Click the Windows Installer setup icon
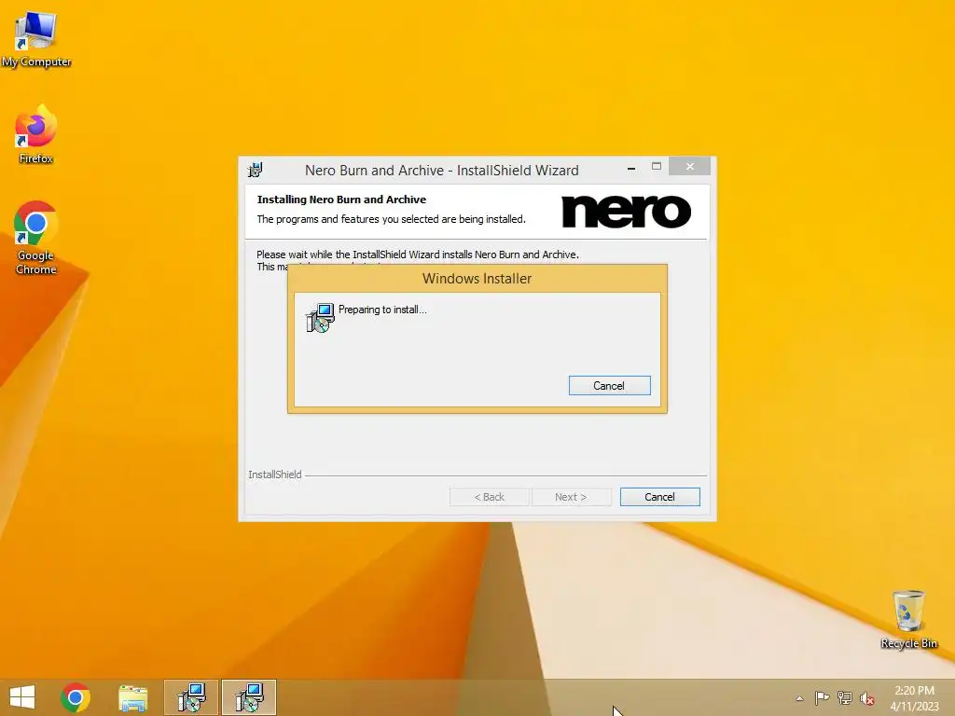 (320, 318)
